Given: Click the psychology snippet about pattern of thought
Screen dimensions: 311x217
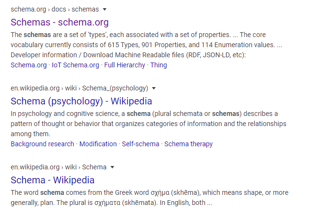Looking at the screenshot, I should click(x=149, y=124).
